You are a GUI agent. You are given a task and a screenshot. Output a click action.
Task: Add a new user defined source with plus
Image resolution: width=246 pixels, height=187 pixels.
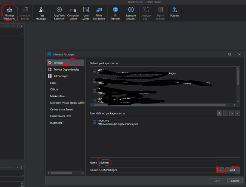point(220,113)
